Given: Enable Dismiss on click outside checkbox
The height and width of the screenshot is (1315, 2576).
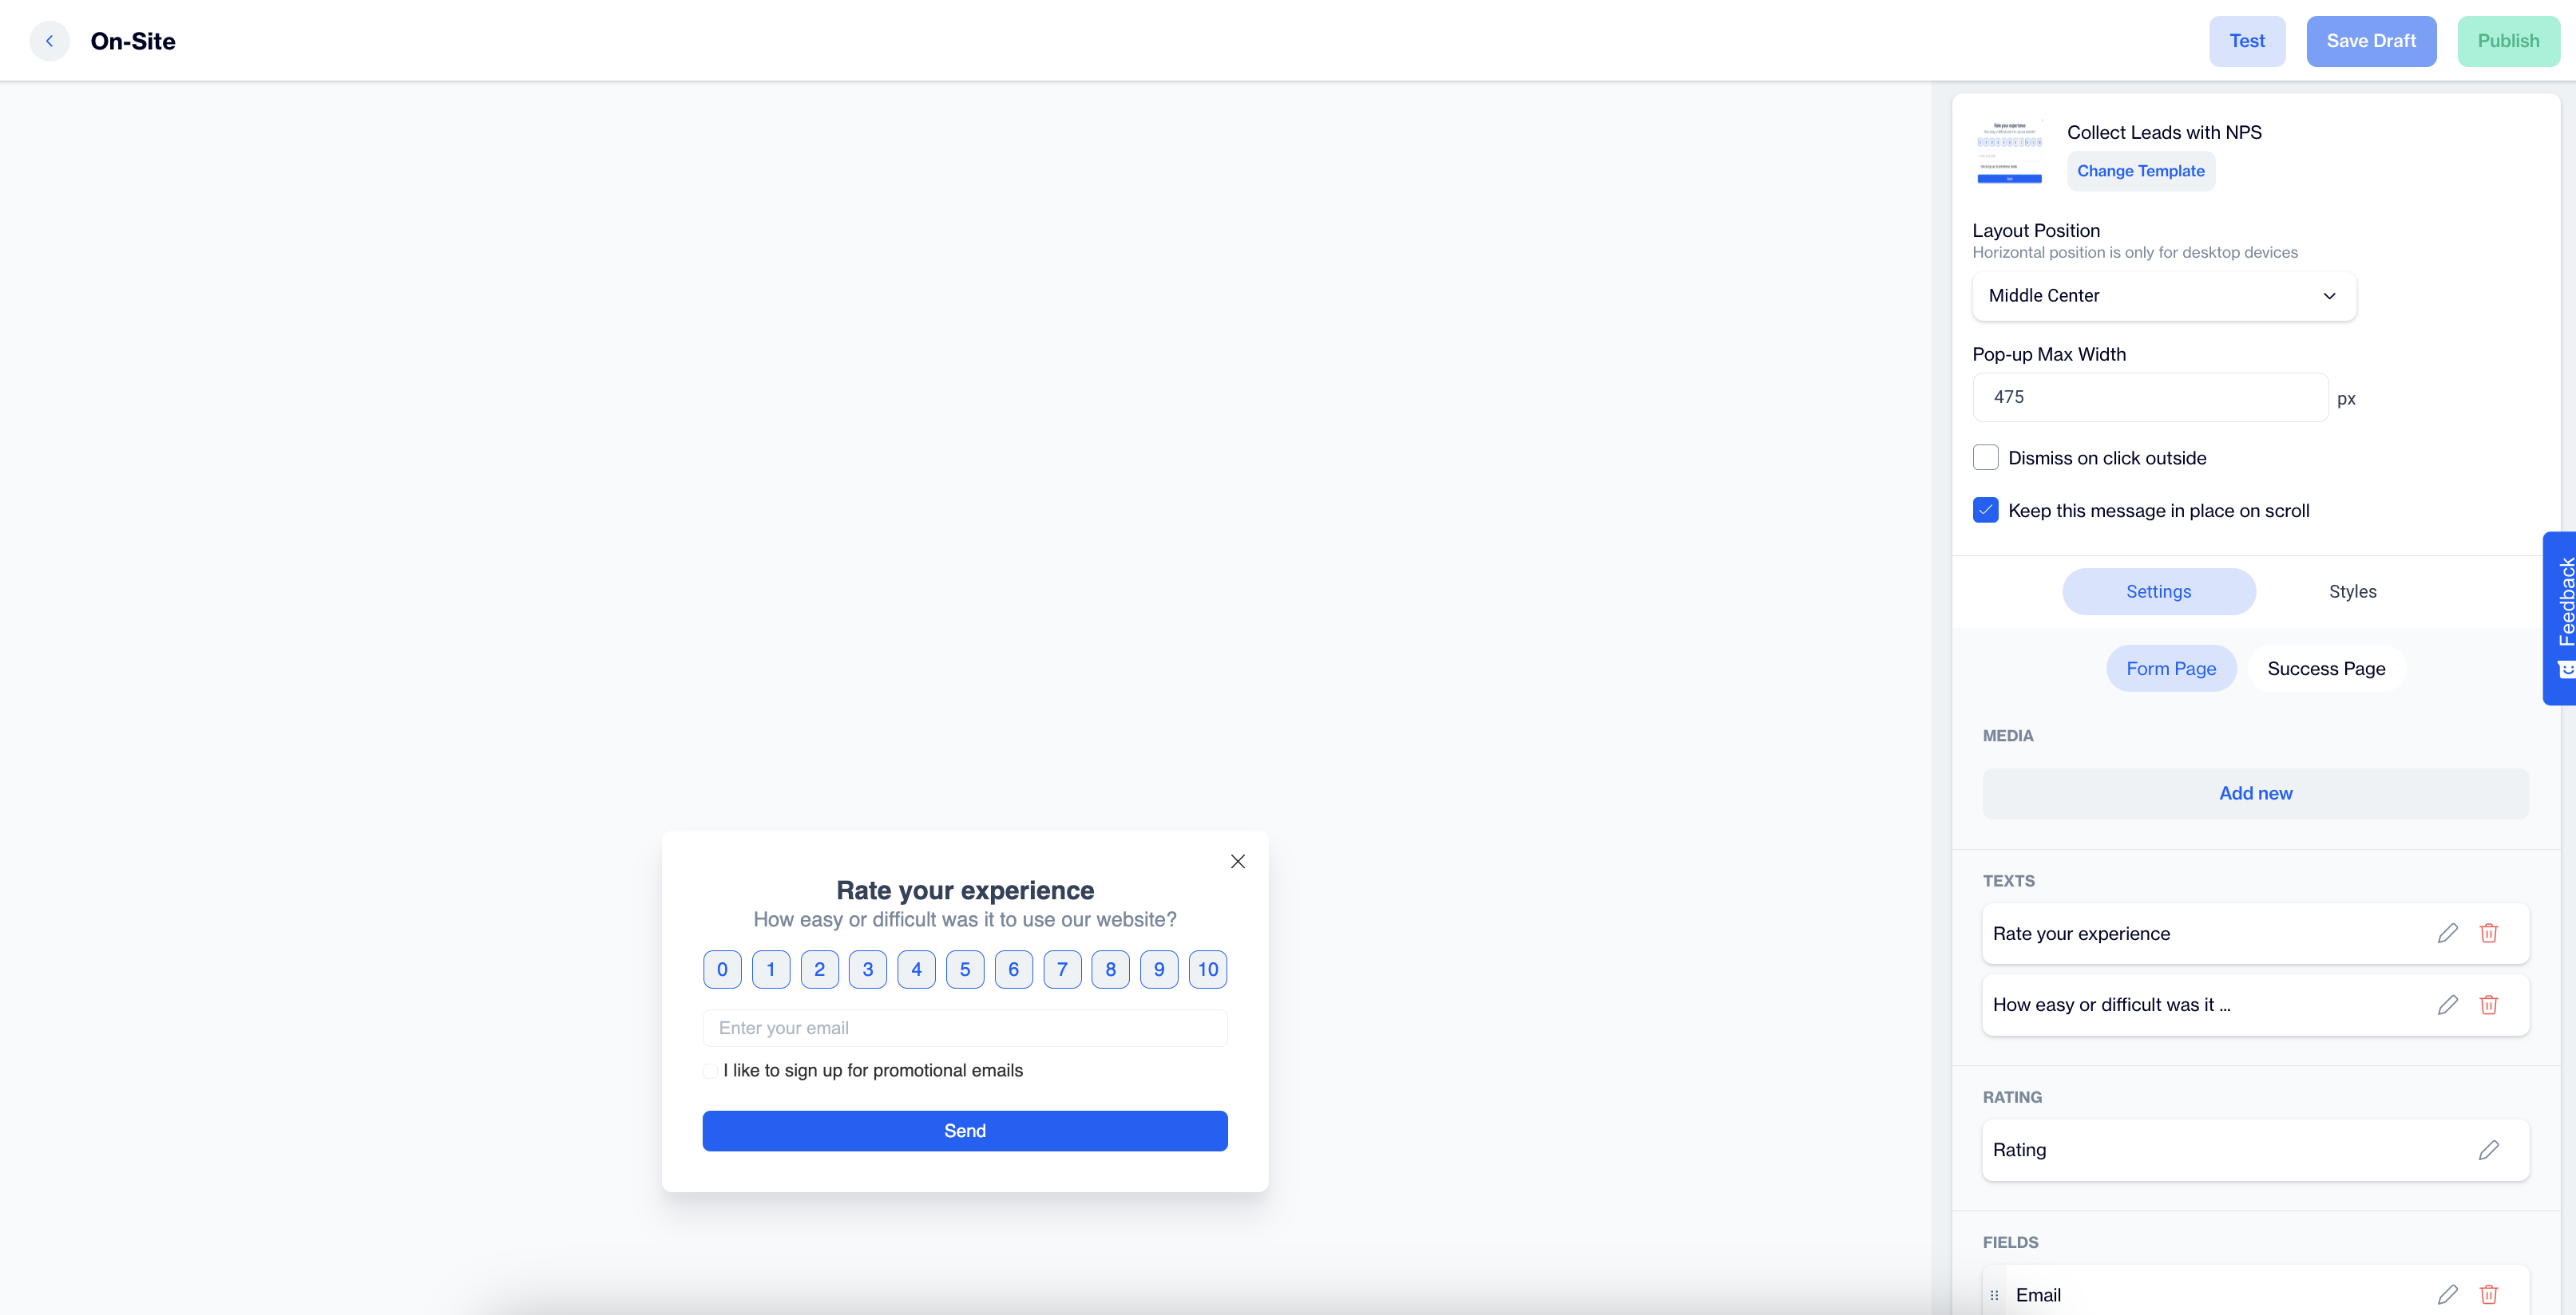Looking at the screenshot, I should (x=1985, y=458).
